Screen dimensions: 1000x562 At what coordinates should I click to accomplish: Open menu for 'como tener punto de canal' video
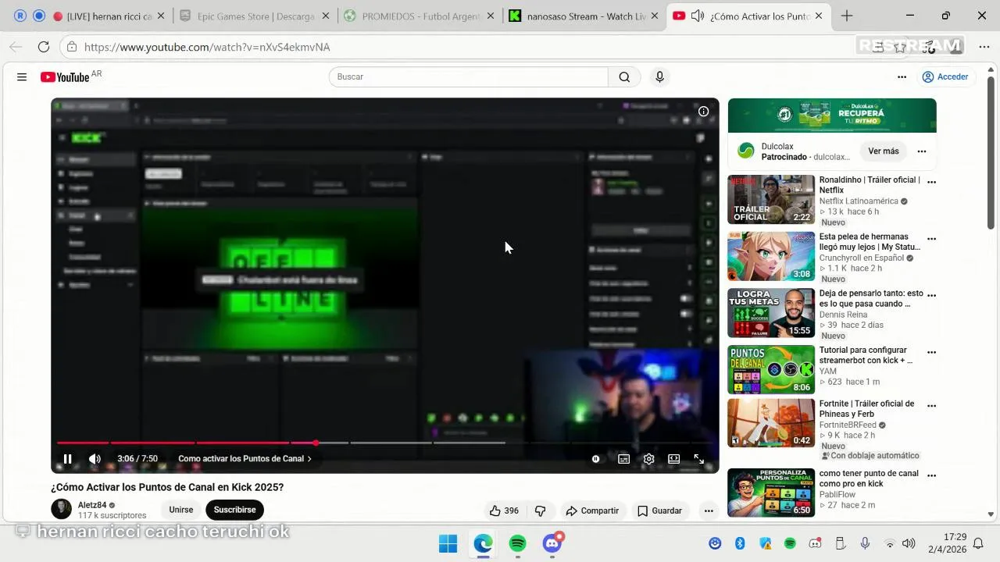(931, 477)
